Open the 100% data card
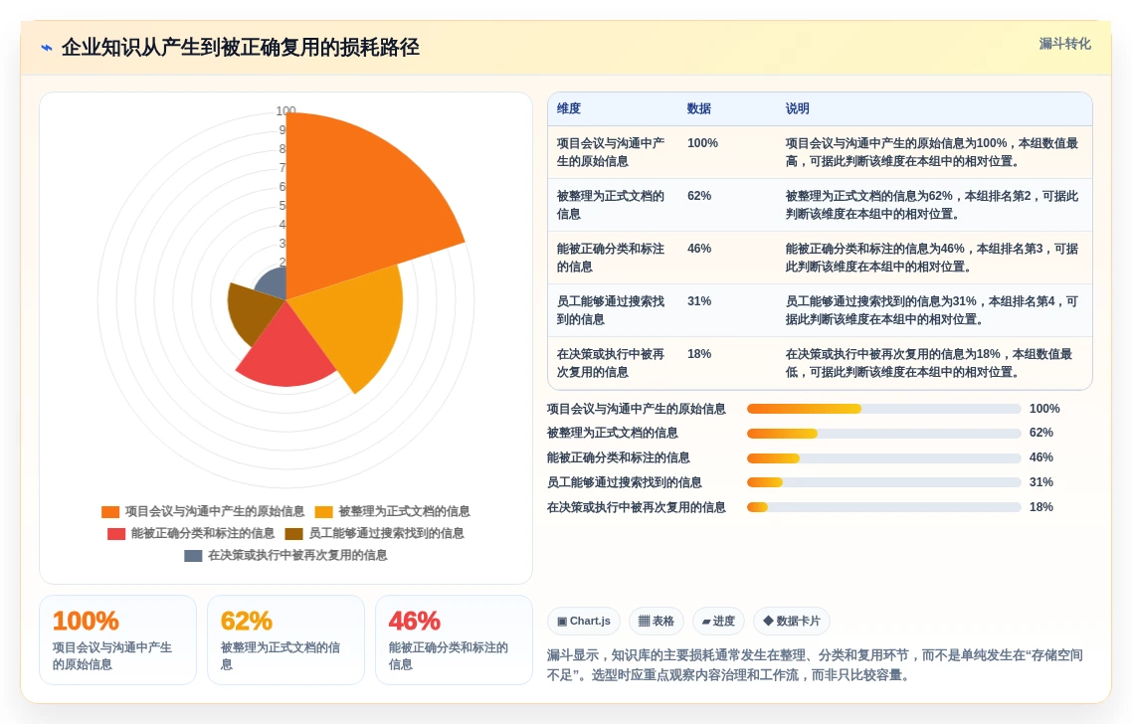This screenshot has height=724, width=1132. 117,640
